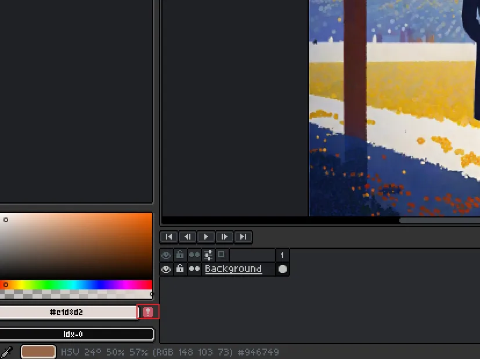Screen dimensions: 480x359
Task: Toggle the Background layer lock
Action: (180, 269)
